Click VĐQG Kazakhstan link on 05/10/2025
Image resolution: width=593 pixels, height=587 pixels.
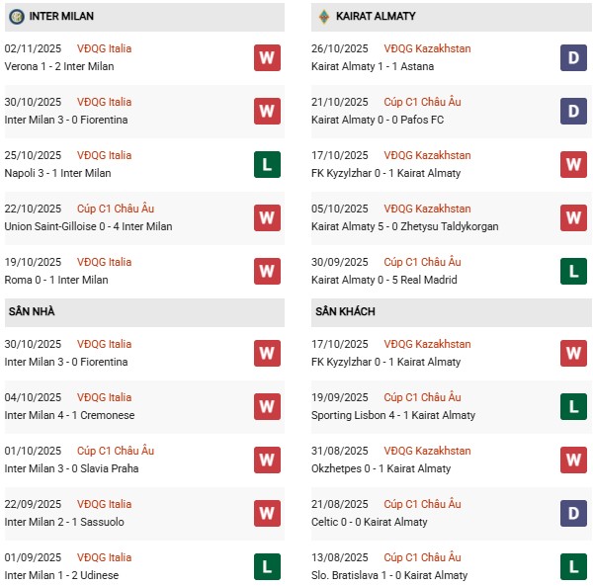pos(428,209)
